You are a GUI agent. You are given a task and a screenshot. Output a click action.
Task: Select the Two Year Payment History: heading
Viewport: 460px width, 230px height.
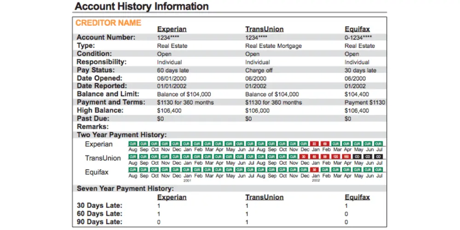click(x=122, y=135)
